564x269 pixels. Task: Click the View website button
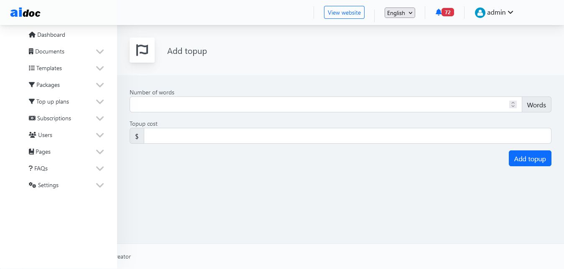click(x=344, y=13)
